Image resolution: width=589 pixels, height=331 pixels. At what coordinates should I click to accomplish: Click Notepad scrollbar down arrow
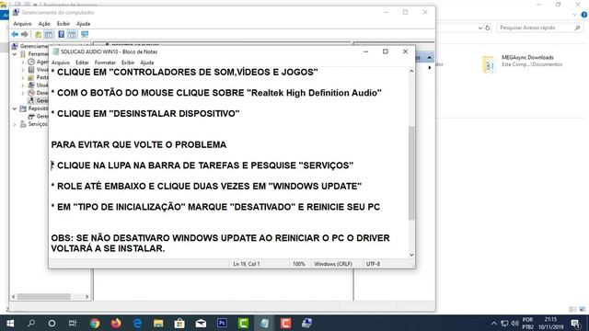pos(411,255)
